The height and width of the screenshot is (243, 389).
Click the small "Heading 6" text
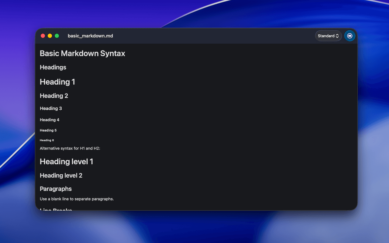tap(47, 140)
